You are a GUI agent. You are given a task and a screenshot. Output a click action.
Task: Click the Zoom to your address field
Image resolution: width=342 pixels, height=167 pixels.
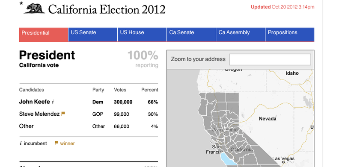270,59
